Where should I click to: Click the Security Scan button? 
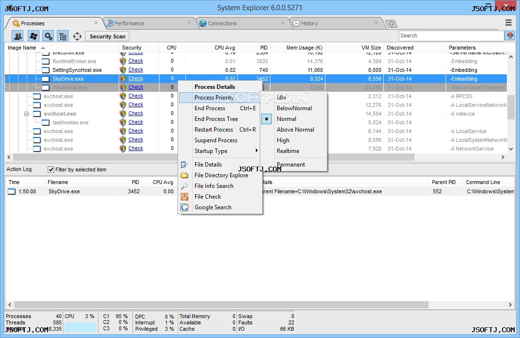[108, 36]
